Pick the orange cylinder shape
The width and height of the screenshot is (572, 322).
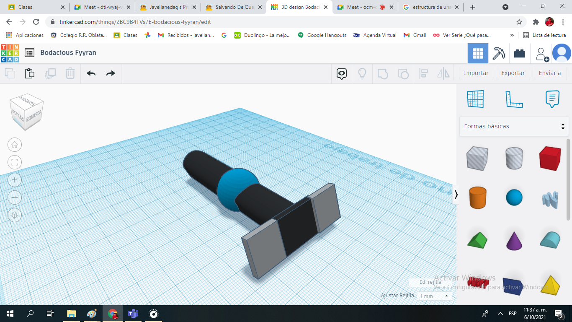click(x=477, y=197)
